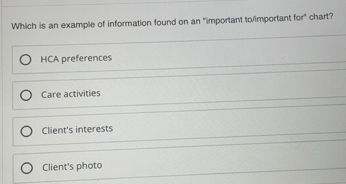Click blank space in "Care activities" option row

(228, 94)
